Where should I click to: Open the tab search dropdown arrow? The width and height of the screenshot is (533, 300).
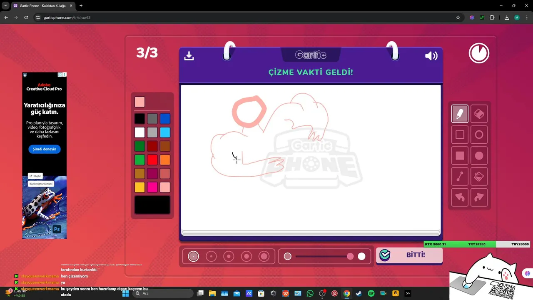[5, 6]
